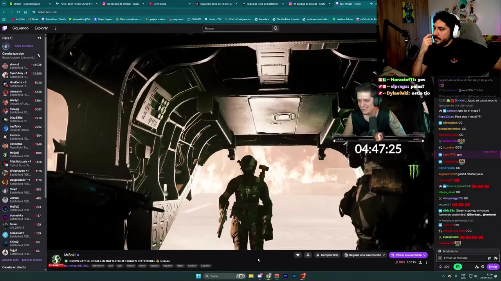
Task: Click the Modo lento info icon
Action: [440, 251]
